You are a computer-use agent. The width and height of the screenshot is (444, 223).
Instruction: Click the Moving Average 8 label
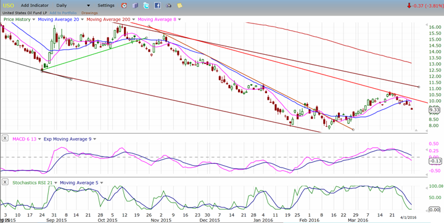tap(157, 20)
